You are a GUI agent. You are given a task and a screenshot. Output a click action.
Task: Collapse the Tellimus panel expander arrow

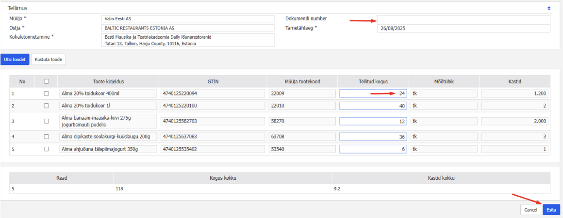[x=549, y=8]
